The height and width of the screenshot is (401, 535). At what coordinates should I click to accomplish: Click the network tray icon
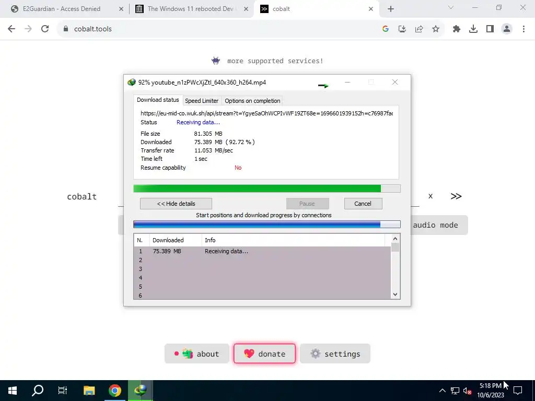(x=455, y=391)
